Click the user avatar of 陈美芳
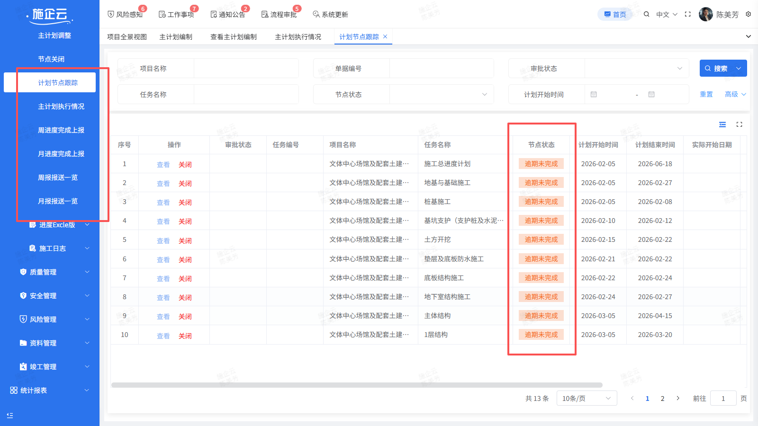758x426 pixels. [x=706, y=14]
